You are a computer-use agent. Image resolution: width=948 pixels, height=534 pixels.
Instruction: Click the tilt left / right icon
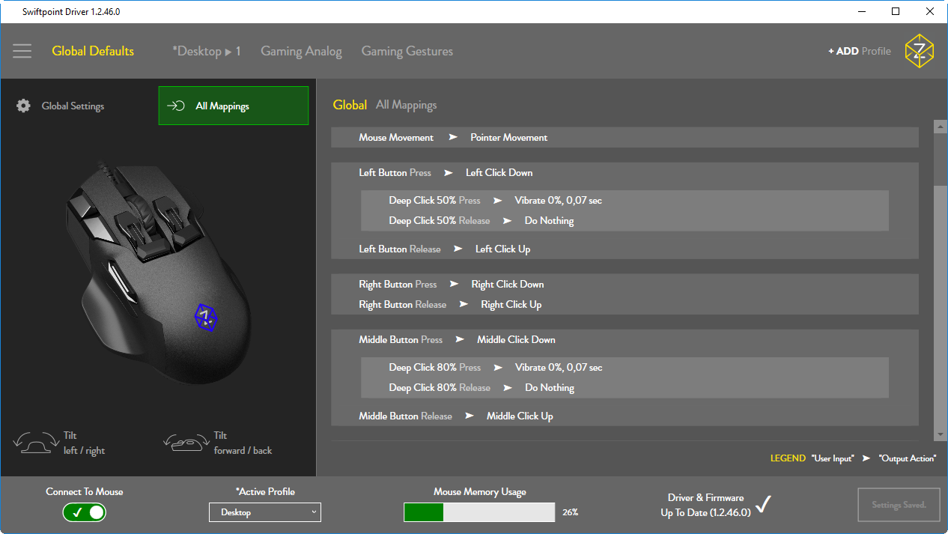point(36,443)
